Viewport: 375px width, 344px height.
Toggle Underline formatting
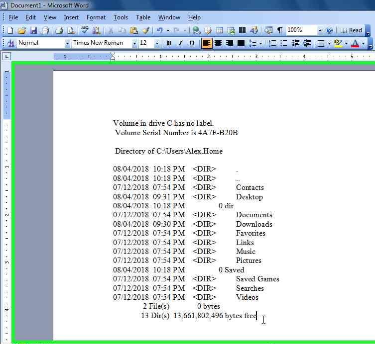[192, 43]
